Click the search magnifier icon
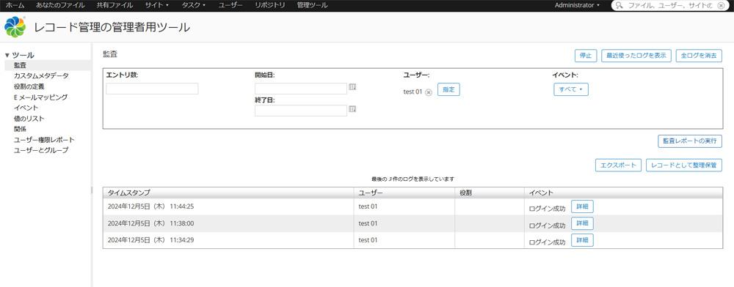Viewport: 734px width, 287px height. click(x=619, y=6)
